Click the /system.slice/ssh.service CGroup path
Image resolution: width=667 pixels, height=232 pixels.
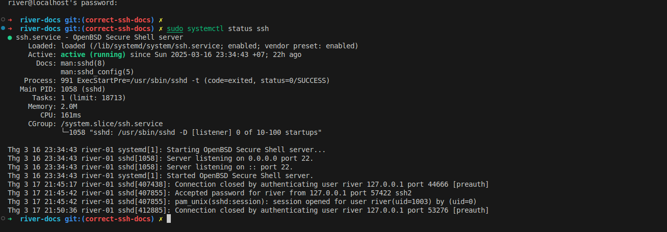(x=112, y=124)
